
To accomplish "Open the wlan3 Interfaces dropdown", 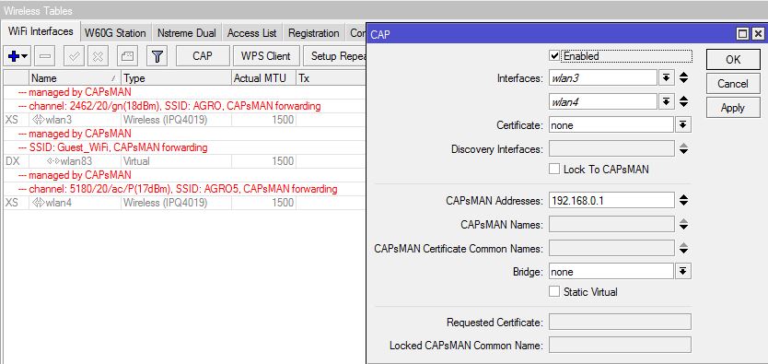I will click(666, 77).
